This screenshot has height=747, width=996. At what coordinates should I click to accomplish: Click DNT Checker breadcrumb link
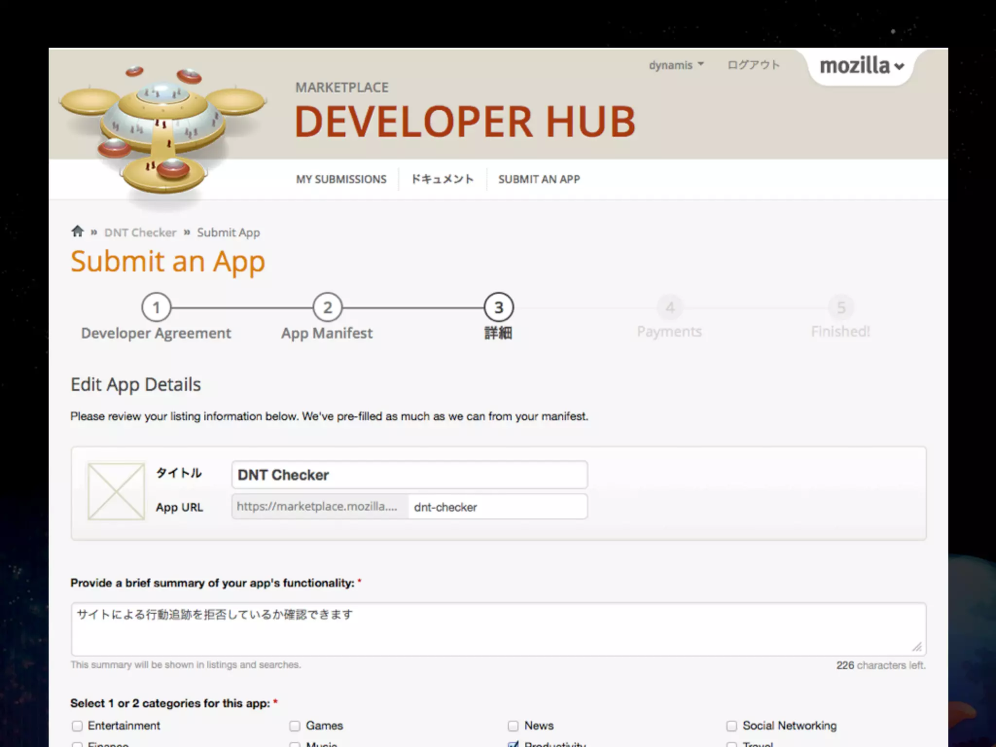pyautogui.click(x=140, y=232)
